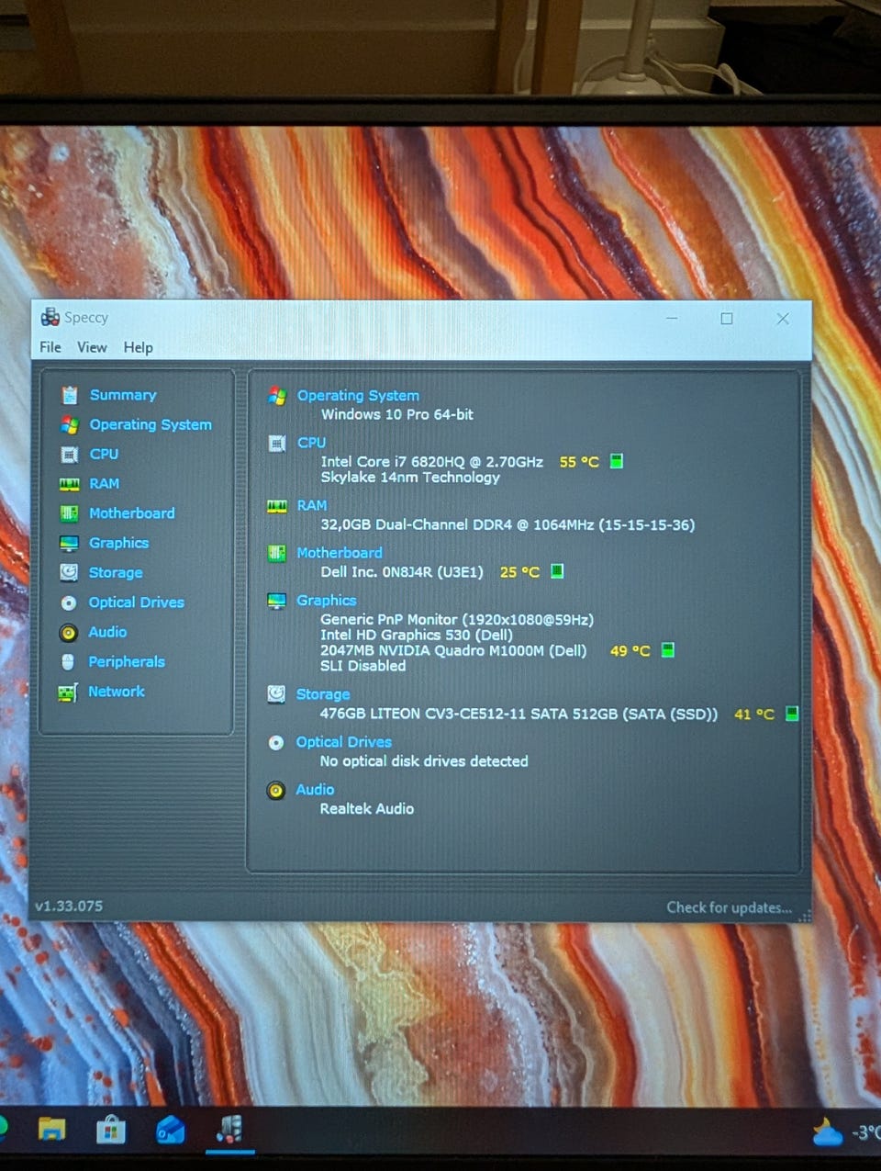Click version number v1.33.075 in status bar

pos(69,906)
